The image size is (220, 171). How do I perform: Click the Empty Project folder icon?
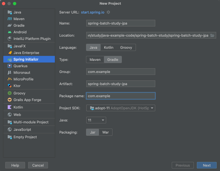pyautogui.click(x=10, y=137)
